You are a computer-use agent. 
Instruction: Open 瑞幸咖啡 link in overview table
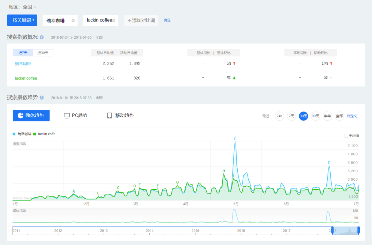[x=23, y=64]
